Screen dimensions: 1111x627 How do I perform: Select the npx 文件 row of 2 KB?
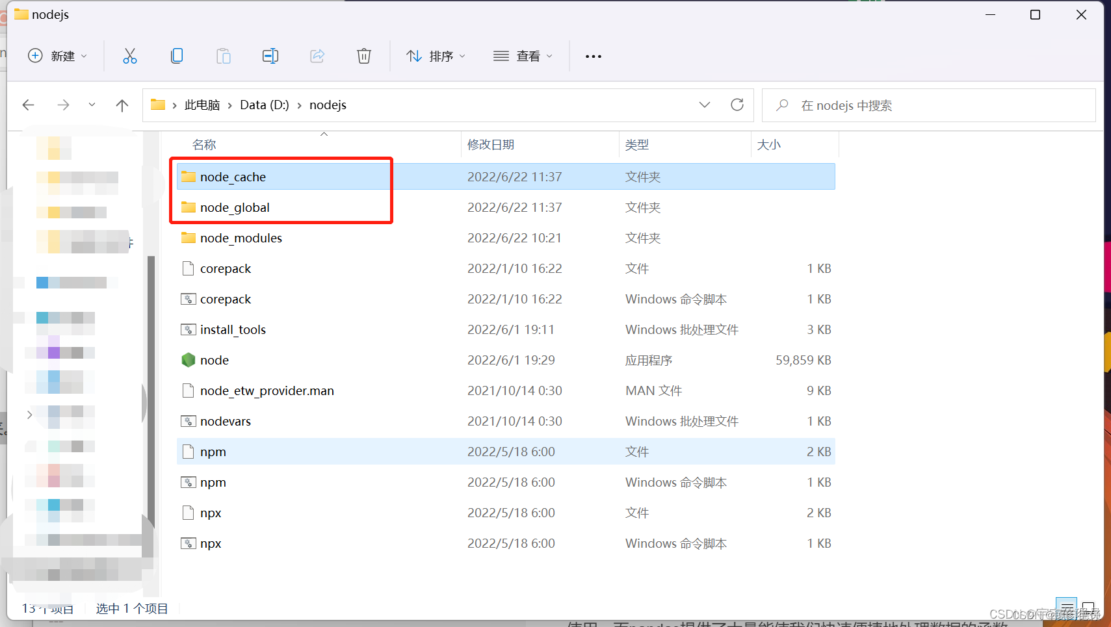pos(506,513)
